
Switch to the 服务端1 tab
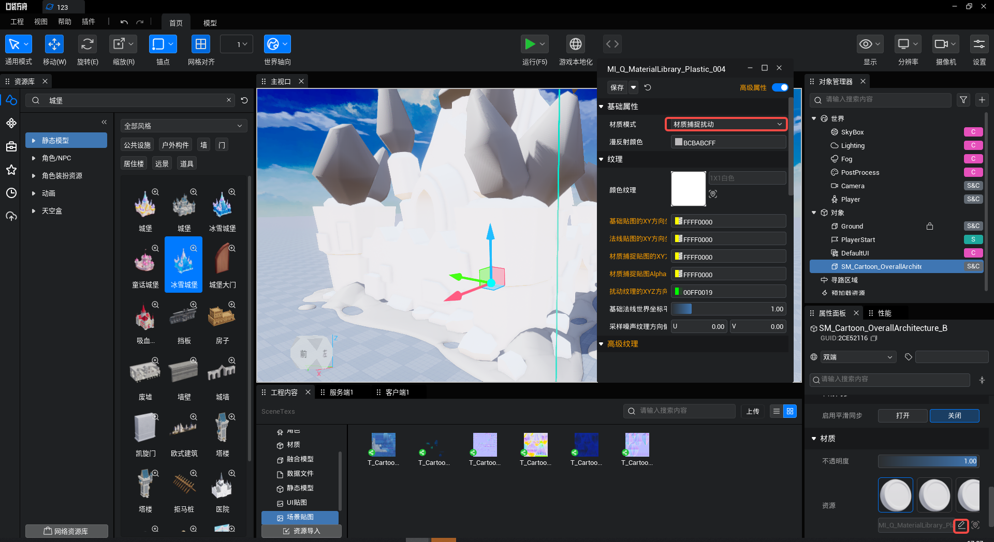pos(341,393)
